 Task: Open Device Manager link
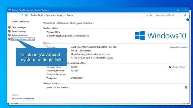[19, 27]
